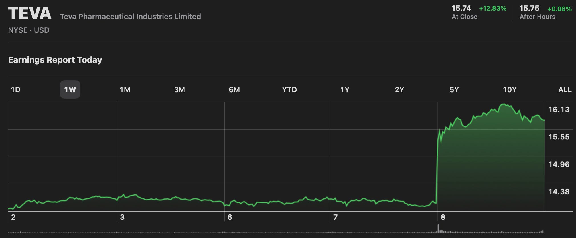Select the 1D time range tab
The height and width of the screenshot is (238, 576).
click(15, 90)
